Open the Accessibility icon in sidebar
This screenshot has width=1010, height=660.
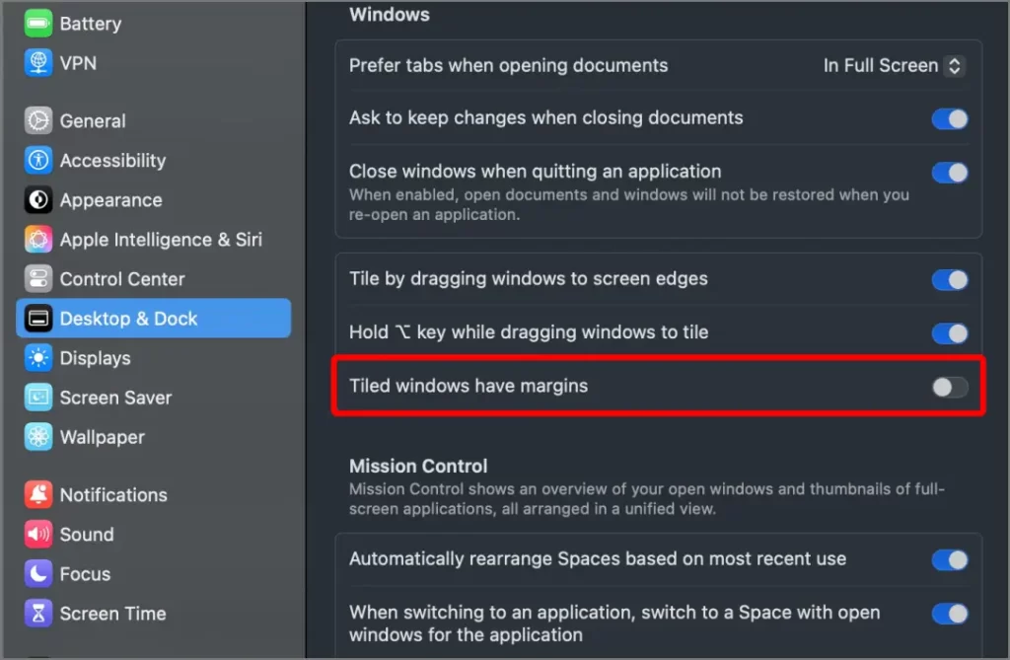[38, 161]
